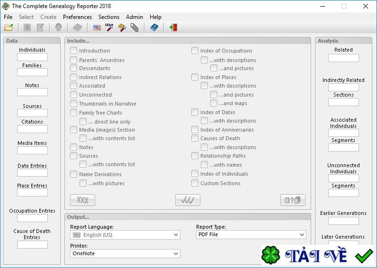Toggle '...with pictures' under Name Derivations
The width and height of the screenshot is (377, 268).
point(83,183)
